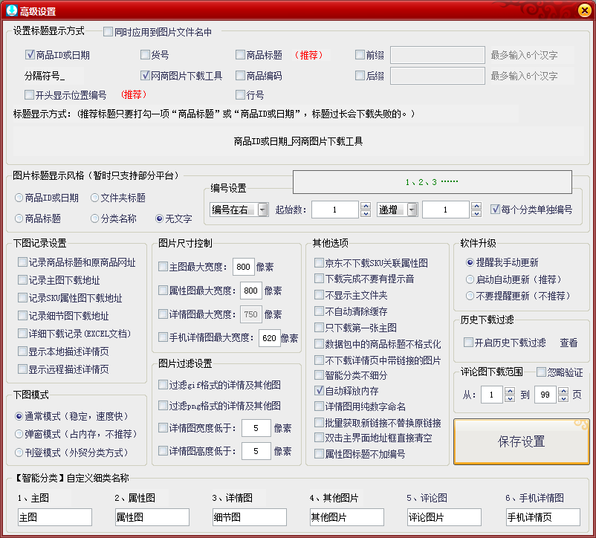Check 记录SKU属性图下载地址
Viewport: 596px width, 538px height.
pos(22,298)
